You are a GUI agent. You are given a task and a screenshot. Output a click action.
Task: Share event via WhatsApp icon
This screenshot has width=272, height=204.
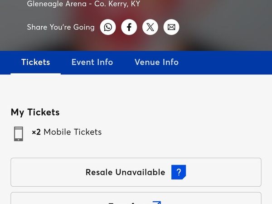point(108,27)
